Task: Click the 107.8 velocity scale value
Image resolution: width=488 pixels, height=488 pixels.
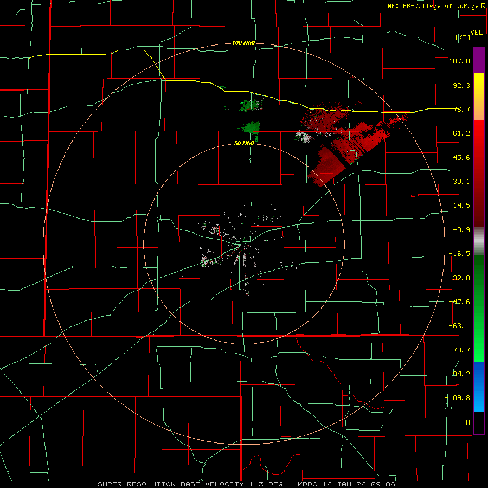Action: coord(459,61)
